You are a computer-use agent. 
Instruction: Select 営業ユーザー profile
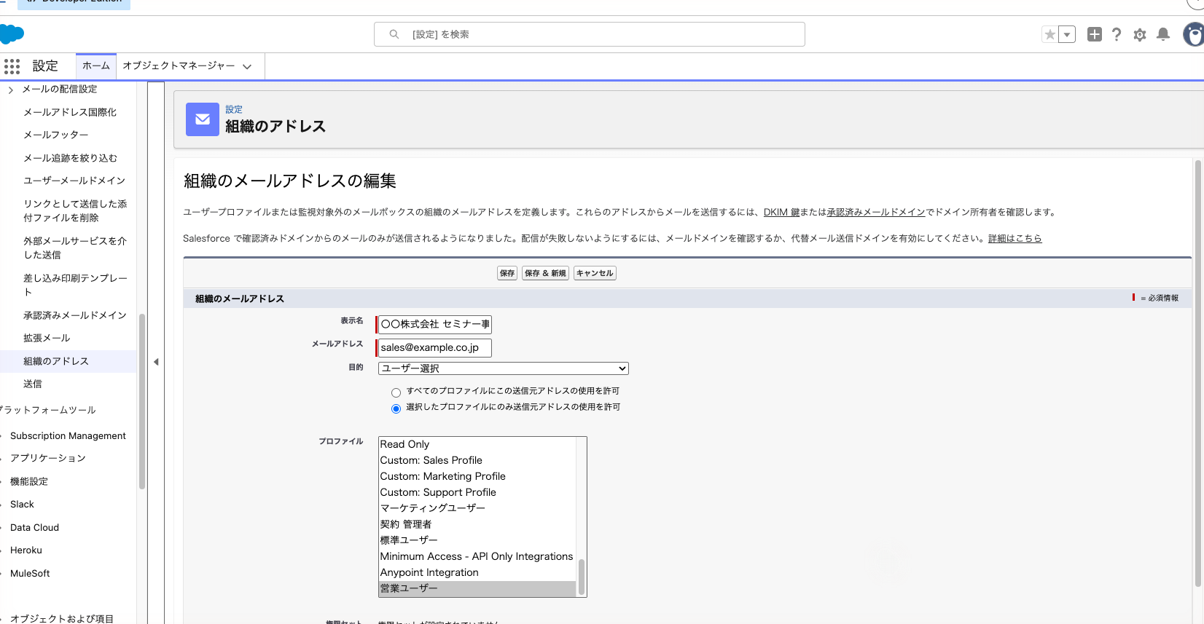pyautogui.click(x=478, y=588)
